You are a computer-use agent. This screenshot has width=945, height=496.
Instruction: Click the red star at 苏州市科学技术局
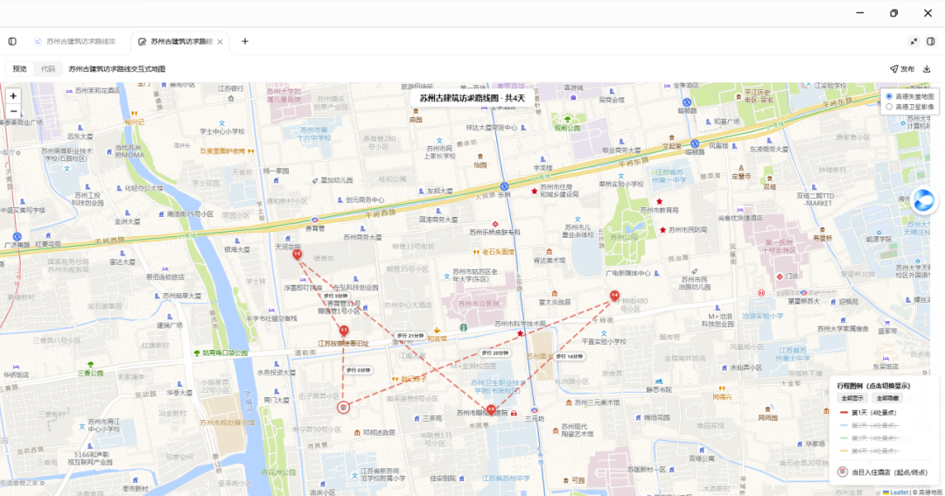(x=520, y=333)
